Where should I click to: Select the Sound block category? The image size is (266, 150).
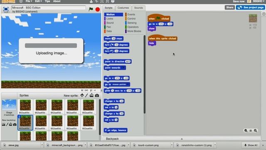click(110, 23)
